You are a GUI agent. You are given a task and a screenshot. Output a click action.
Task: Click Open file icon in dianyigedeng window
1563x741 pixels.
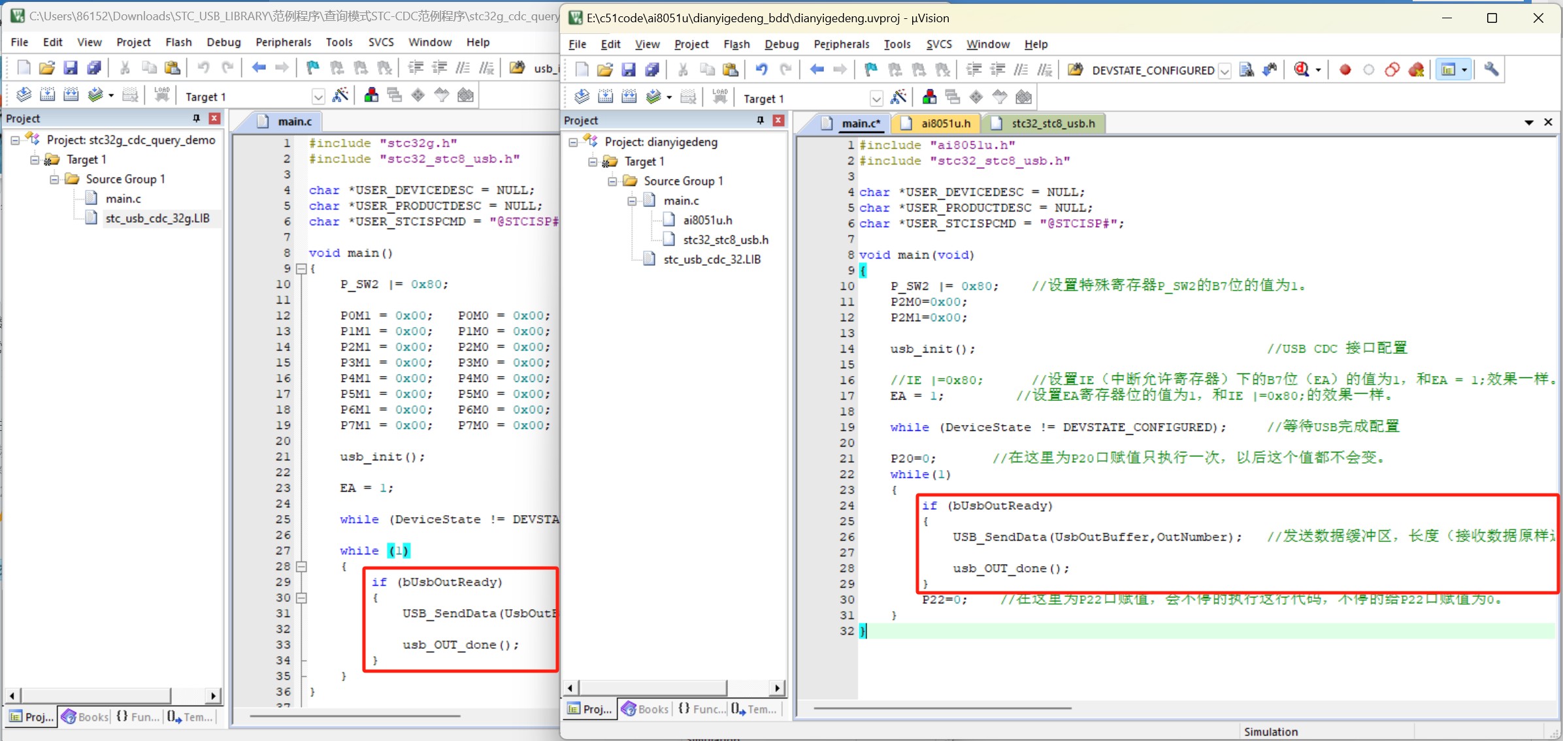click(x=605, y=70)
